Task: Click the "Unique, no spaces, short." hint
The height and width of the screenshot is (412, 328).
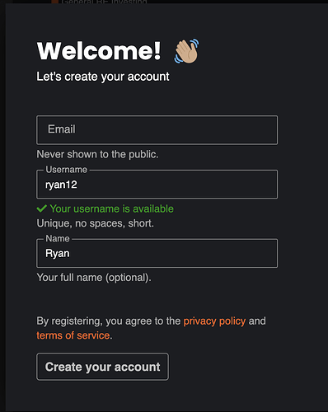Action: pos(96,223)
